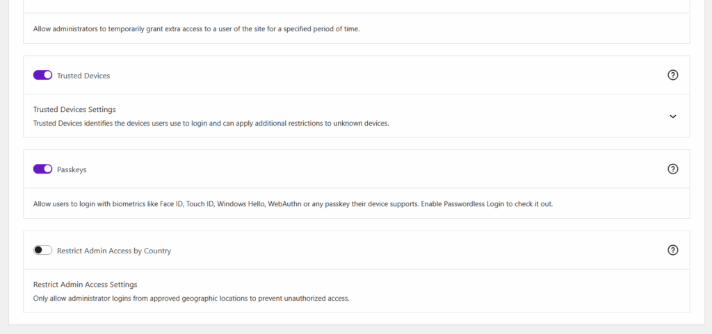This screenshot has width=712, height=334.
Task: Disable the Trusted Devices toggle
Action: pyautogui.click(x=43, y=75)
